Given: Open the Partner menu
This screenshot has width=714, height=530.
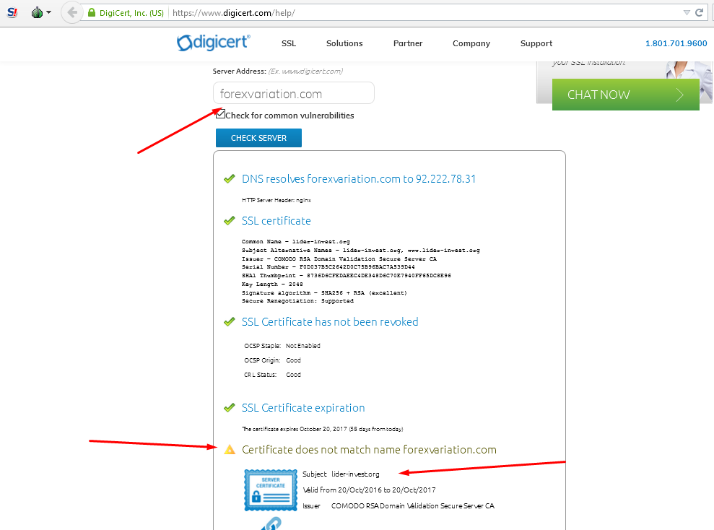Looking at the screenshot, I should [x=408, y=43].
